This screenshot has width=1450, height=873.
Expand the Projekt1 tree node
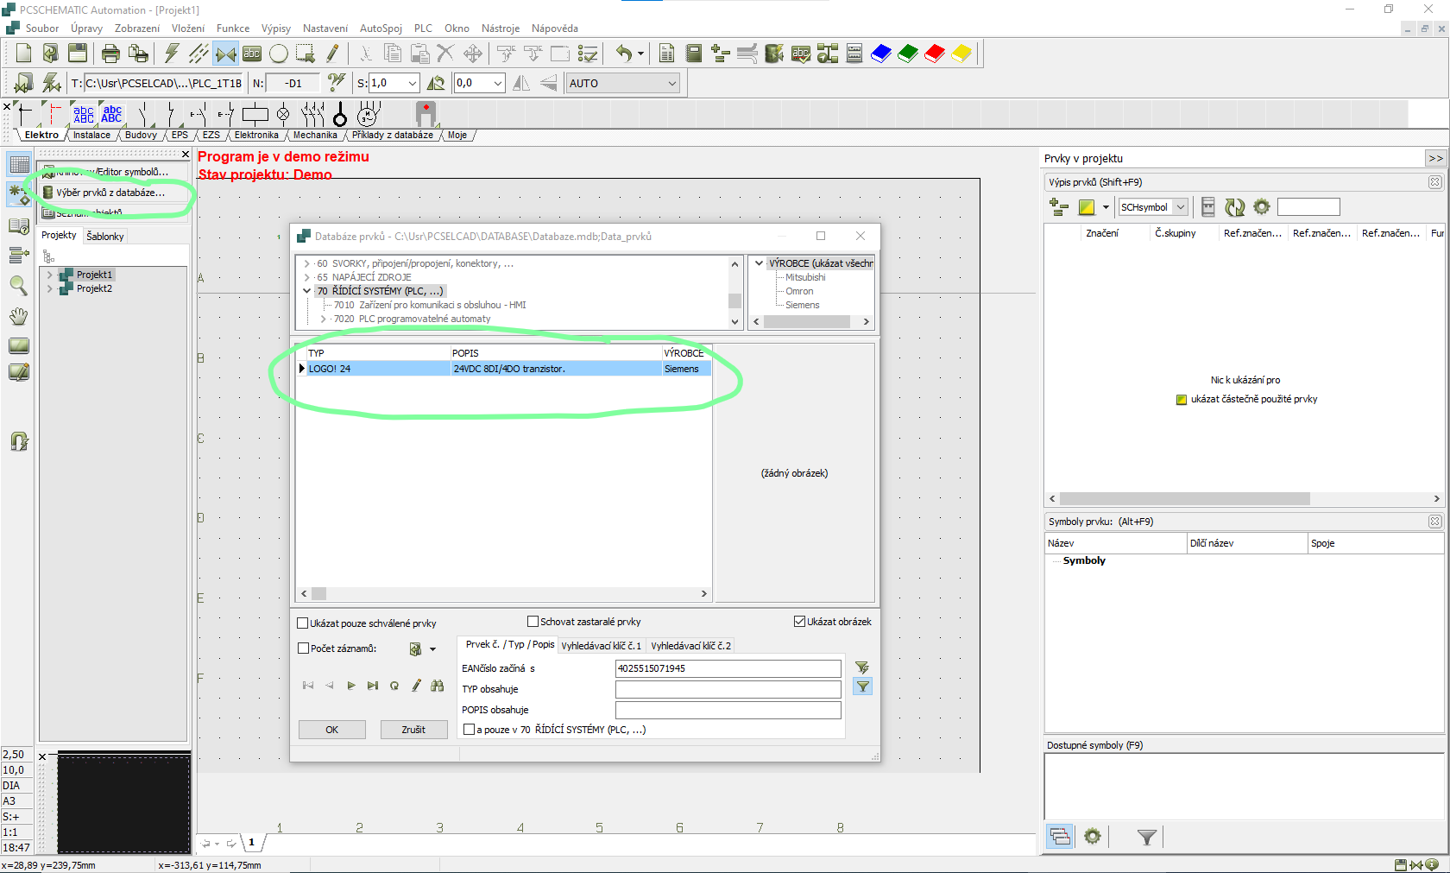(50, 275)
